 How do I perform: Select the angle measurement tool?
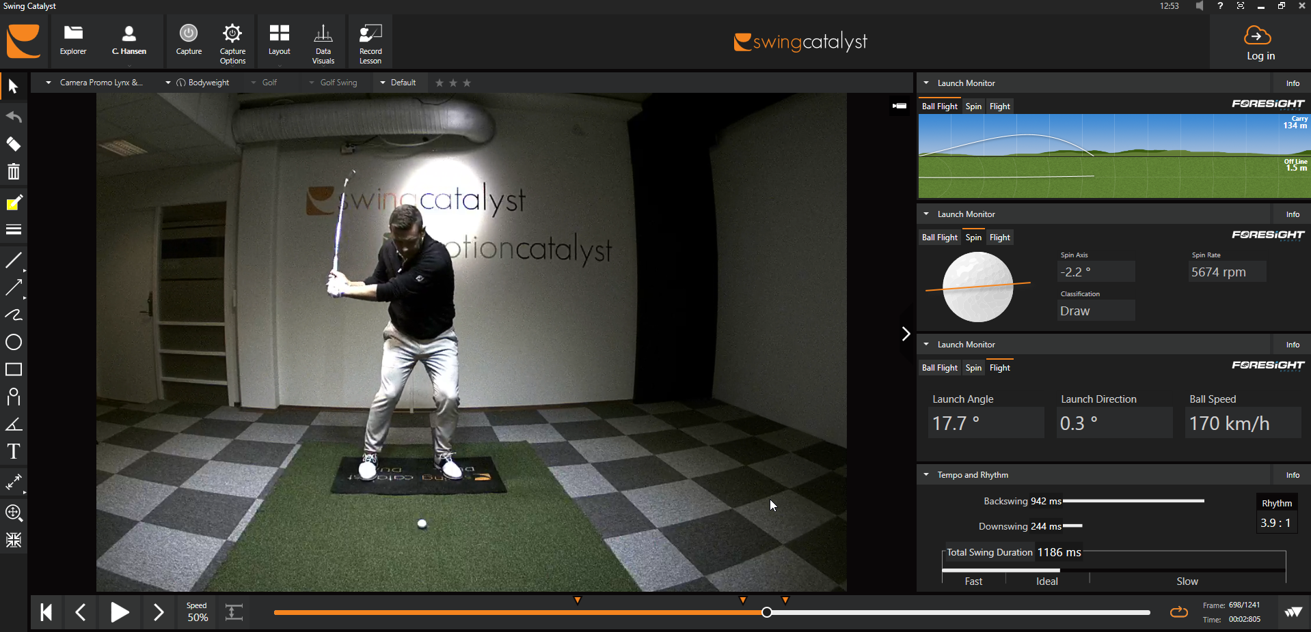(x=14, y=424)
